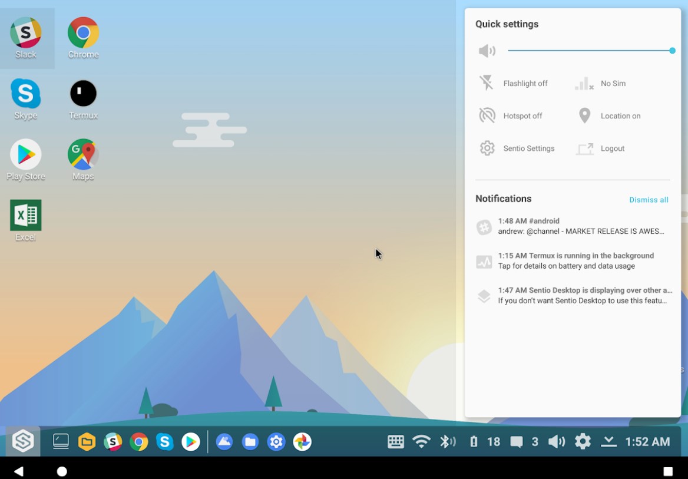Open Maps app on the desktop
This screenshot has height=479, width=688.
[83, 160]
